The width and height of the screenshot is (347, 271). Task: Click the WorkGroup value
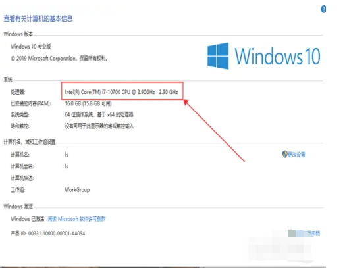(x=77, y=190)
